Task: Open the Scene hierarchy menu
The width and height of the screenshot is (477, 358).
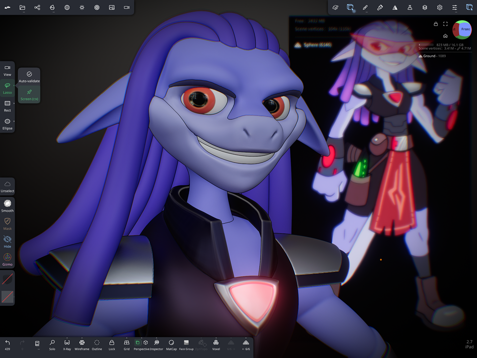Action: coord(37,7)
